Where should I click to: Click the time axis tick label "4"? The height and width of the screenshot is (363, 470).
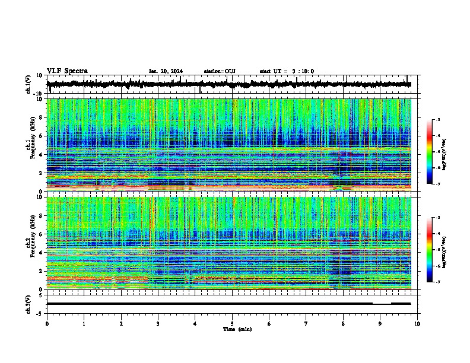(195, 324)
